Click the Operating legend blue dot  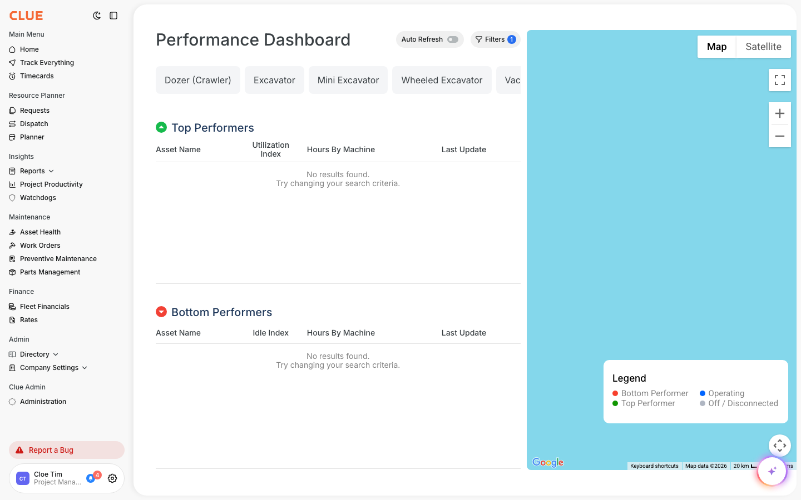703,393
